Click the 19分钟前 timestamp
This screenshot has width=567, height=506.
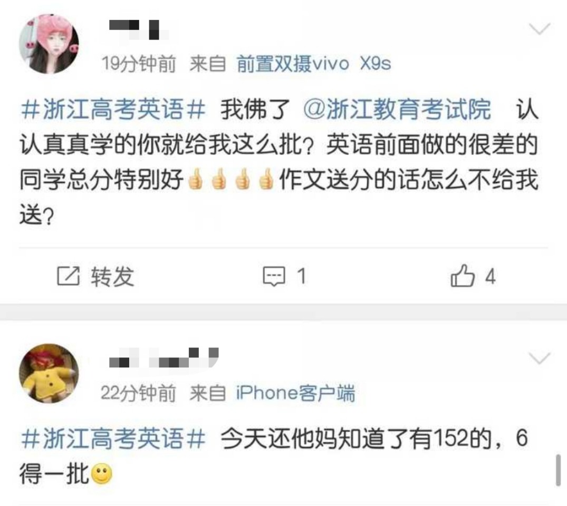139,64
